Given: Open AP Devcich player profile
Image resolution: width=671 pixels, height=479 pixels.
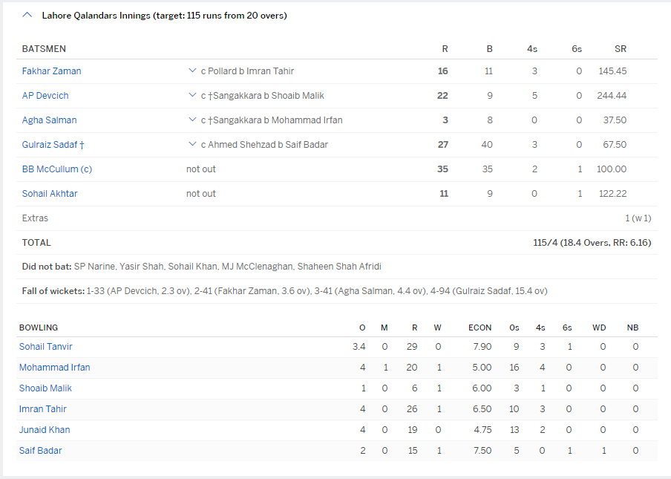Looking at the screenshot, I should coord(45,96).
